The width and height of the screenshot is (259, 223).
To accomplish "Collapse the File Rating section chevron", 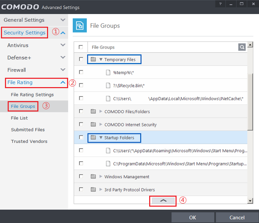I will coord(63,82).
